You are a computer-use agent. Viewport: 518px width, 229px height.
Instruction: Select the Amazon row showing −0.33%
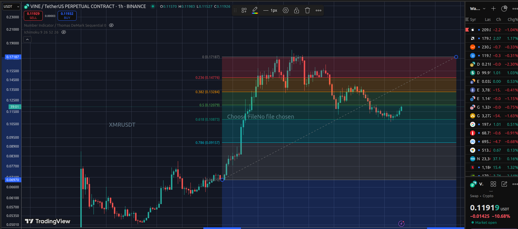[492, 47]
